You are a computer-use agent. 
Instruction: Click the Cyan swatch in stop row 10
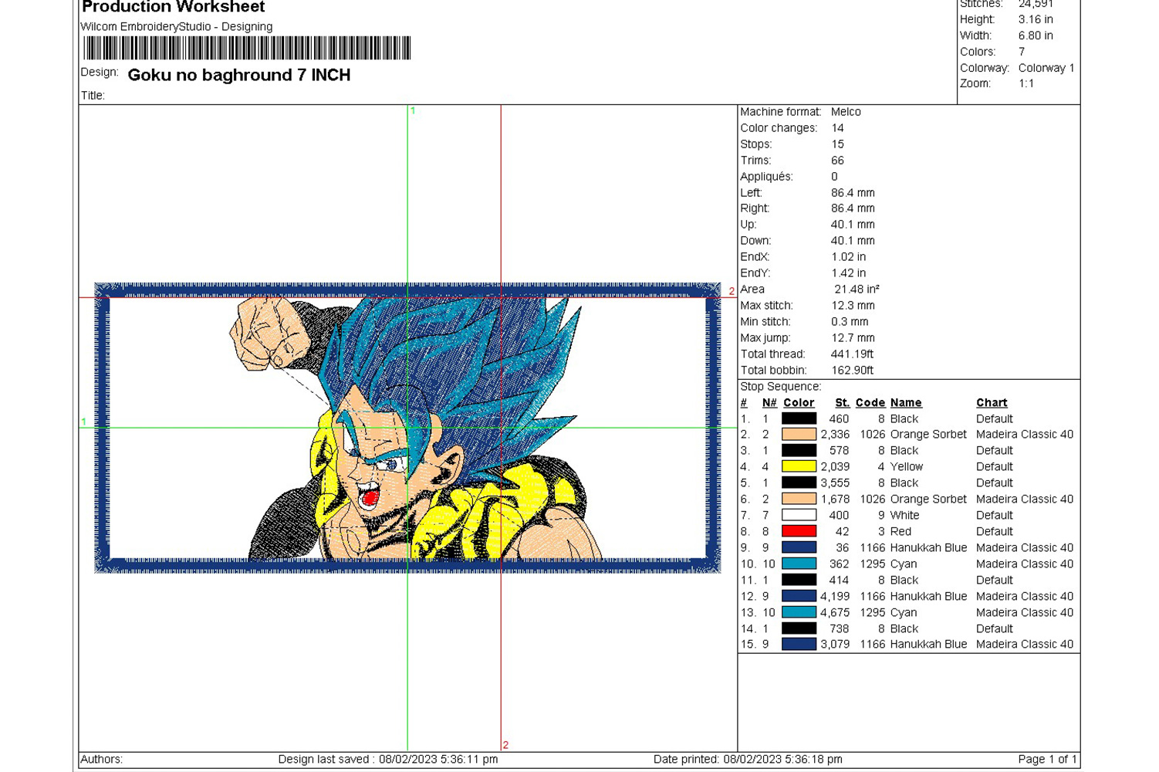coord(799,564)
